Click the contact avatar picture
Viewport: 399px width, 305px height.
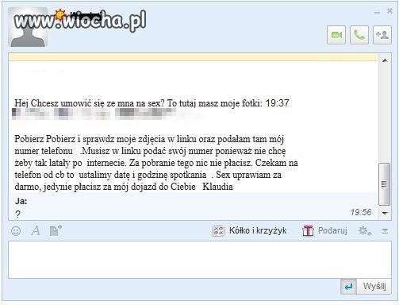tap(28, 27)
